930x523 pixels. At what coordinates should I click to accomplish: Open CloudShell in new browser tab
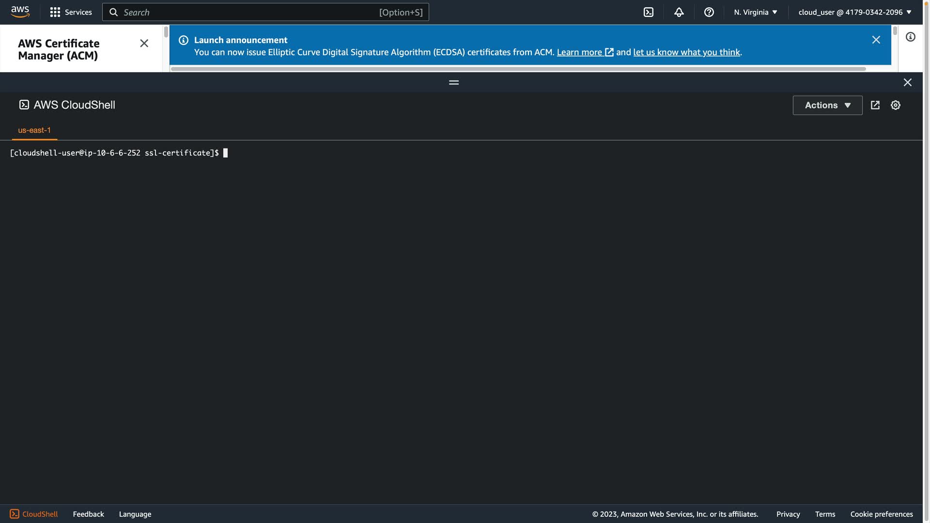(x=875, y=105)
